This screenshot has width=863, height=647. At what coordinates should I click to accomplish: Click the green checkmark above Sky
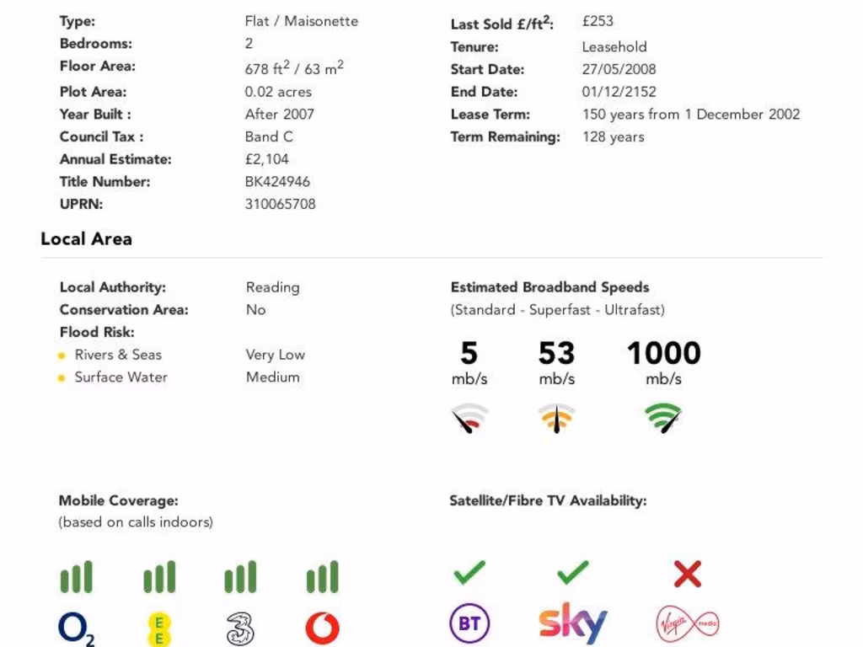[x=573, y=574]
